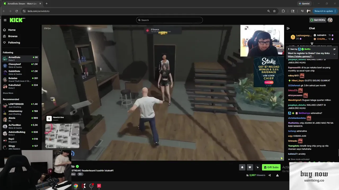339x190 pixels.
Task: Click the KICK logo
Action: 17,20
